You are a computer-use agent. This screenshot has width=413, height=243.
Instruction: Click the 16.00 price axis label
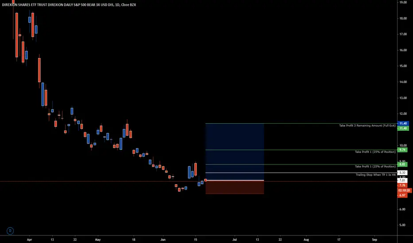[403, 50]
